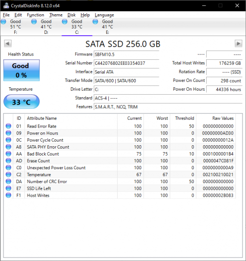Select the SSD Life Left attribute name
Viewport: 246px width, 261px height.
click(x=39, y=188)
